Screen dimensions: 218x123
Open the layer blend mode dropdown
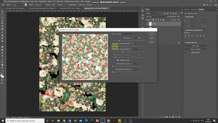(156, 17)
